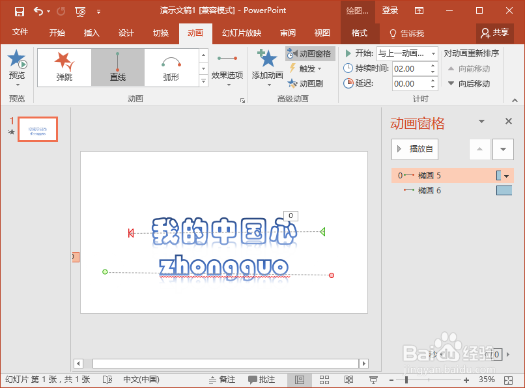Viewport: 525px width, 388px height.
Task: Move animation down in pane list
Action: pyautogui.click(x=503, y=149)
